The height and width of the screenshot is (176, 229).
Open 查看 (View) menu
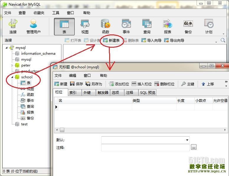coord(22,13)
